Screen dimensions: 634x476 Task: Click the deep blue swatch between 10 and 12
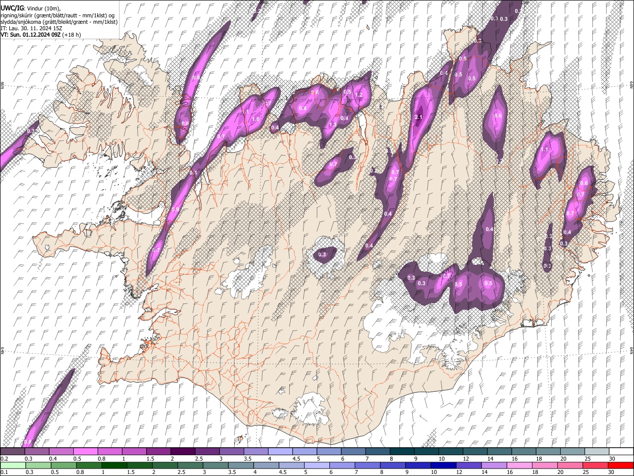(x=443, y=465)
